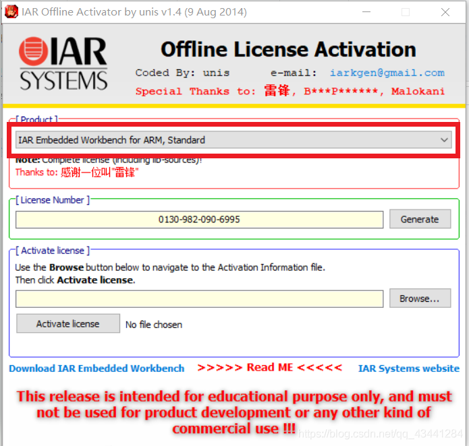Open the Product dropdown for ARM Standard
The image size is (469, 446).
pyautogui.click(x=233, y=140)
